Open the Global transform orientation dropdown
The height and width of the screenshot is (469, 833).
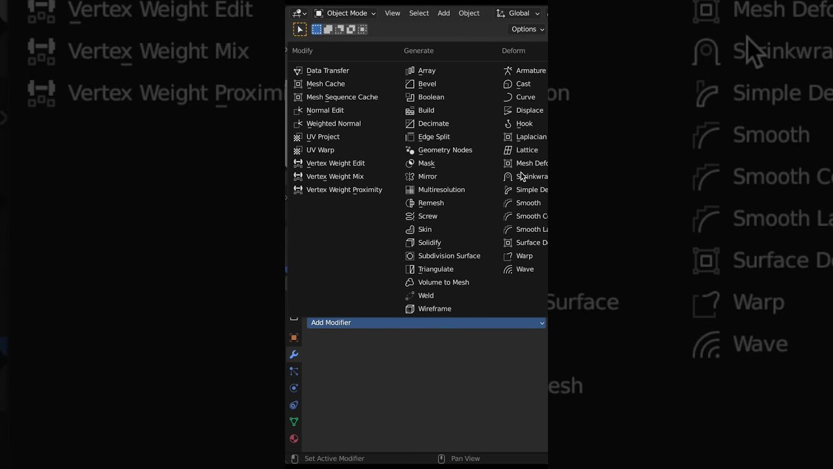(519, 13)
